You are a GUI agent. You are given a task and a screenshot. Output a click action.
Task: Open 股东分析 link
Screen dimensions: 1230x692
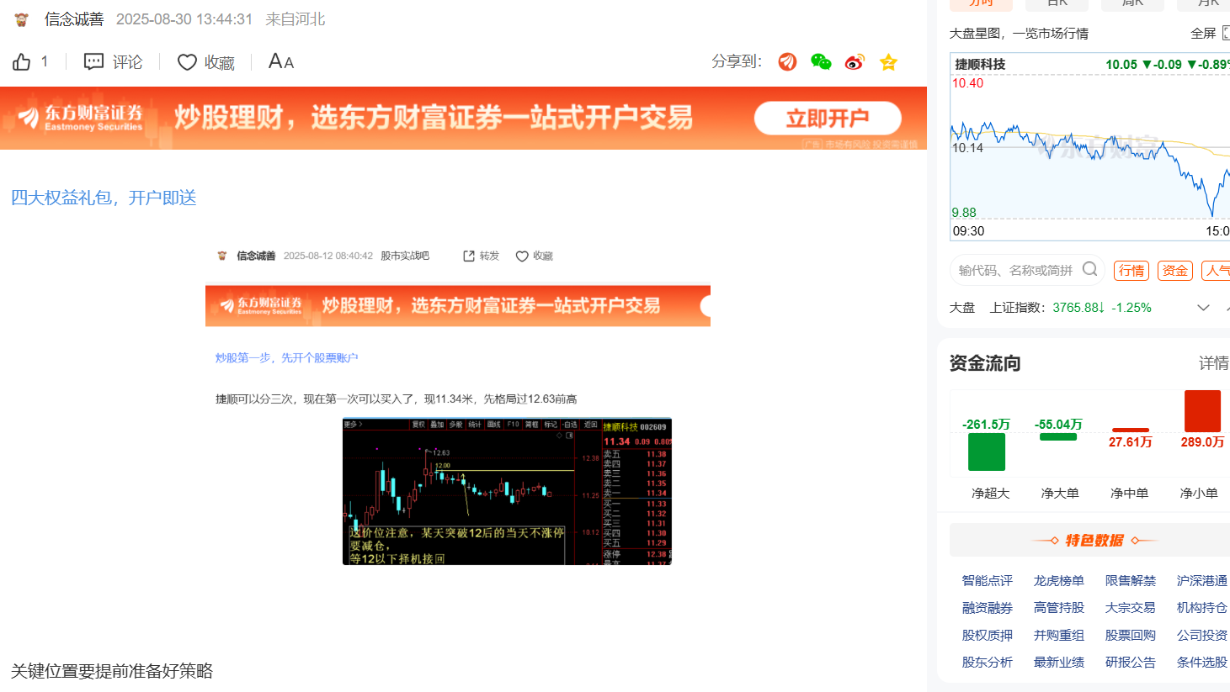(x=988, y=663)
